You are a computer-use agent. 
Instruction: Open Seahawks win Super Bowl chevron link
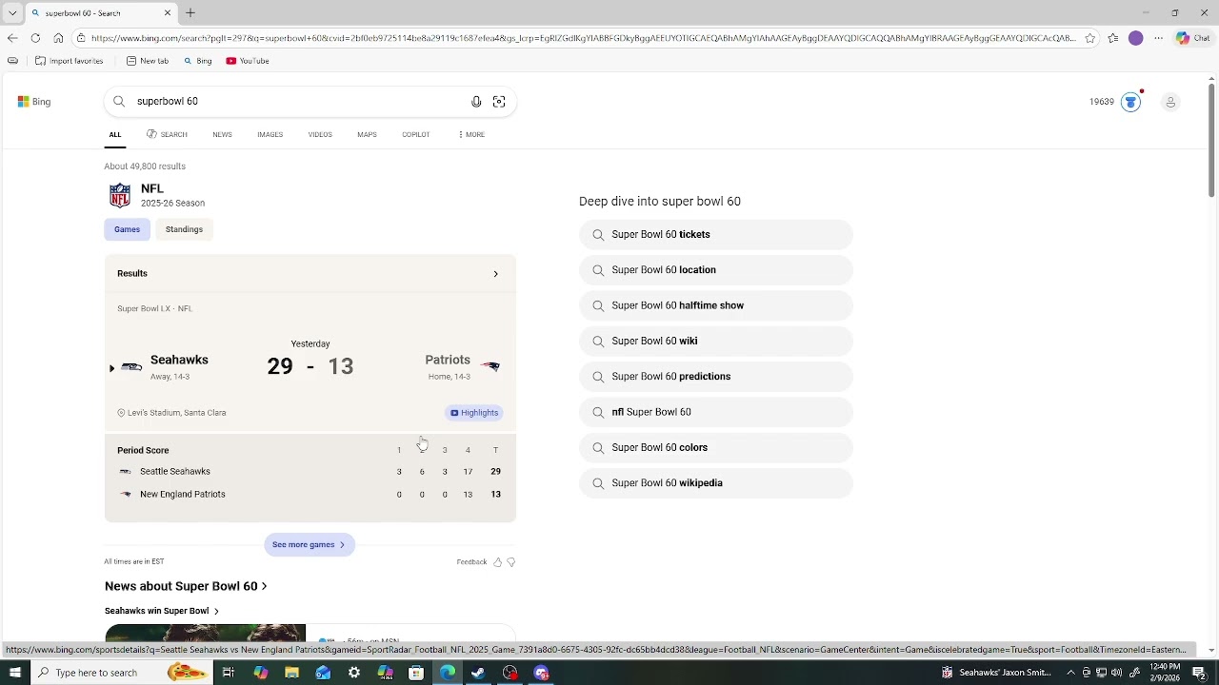click(216, 612)
